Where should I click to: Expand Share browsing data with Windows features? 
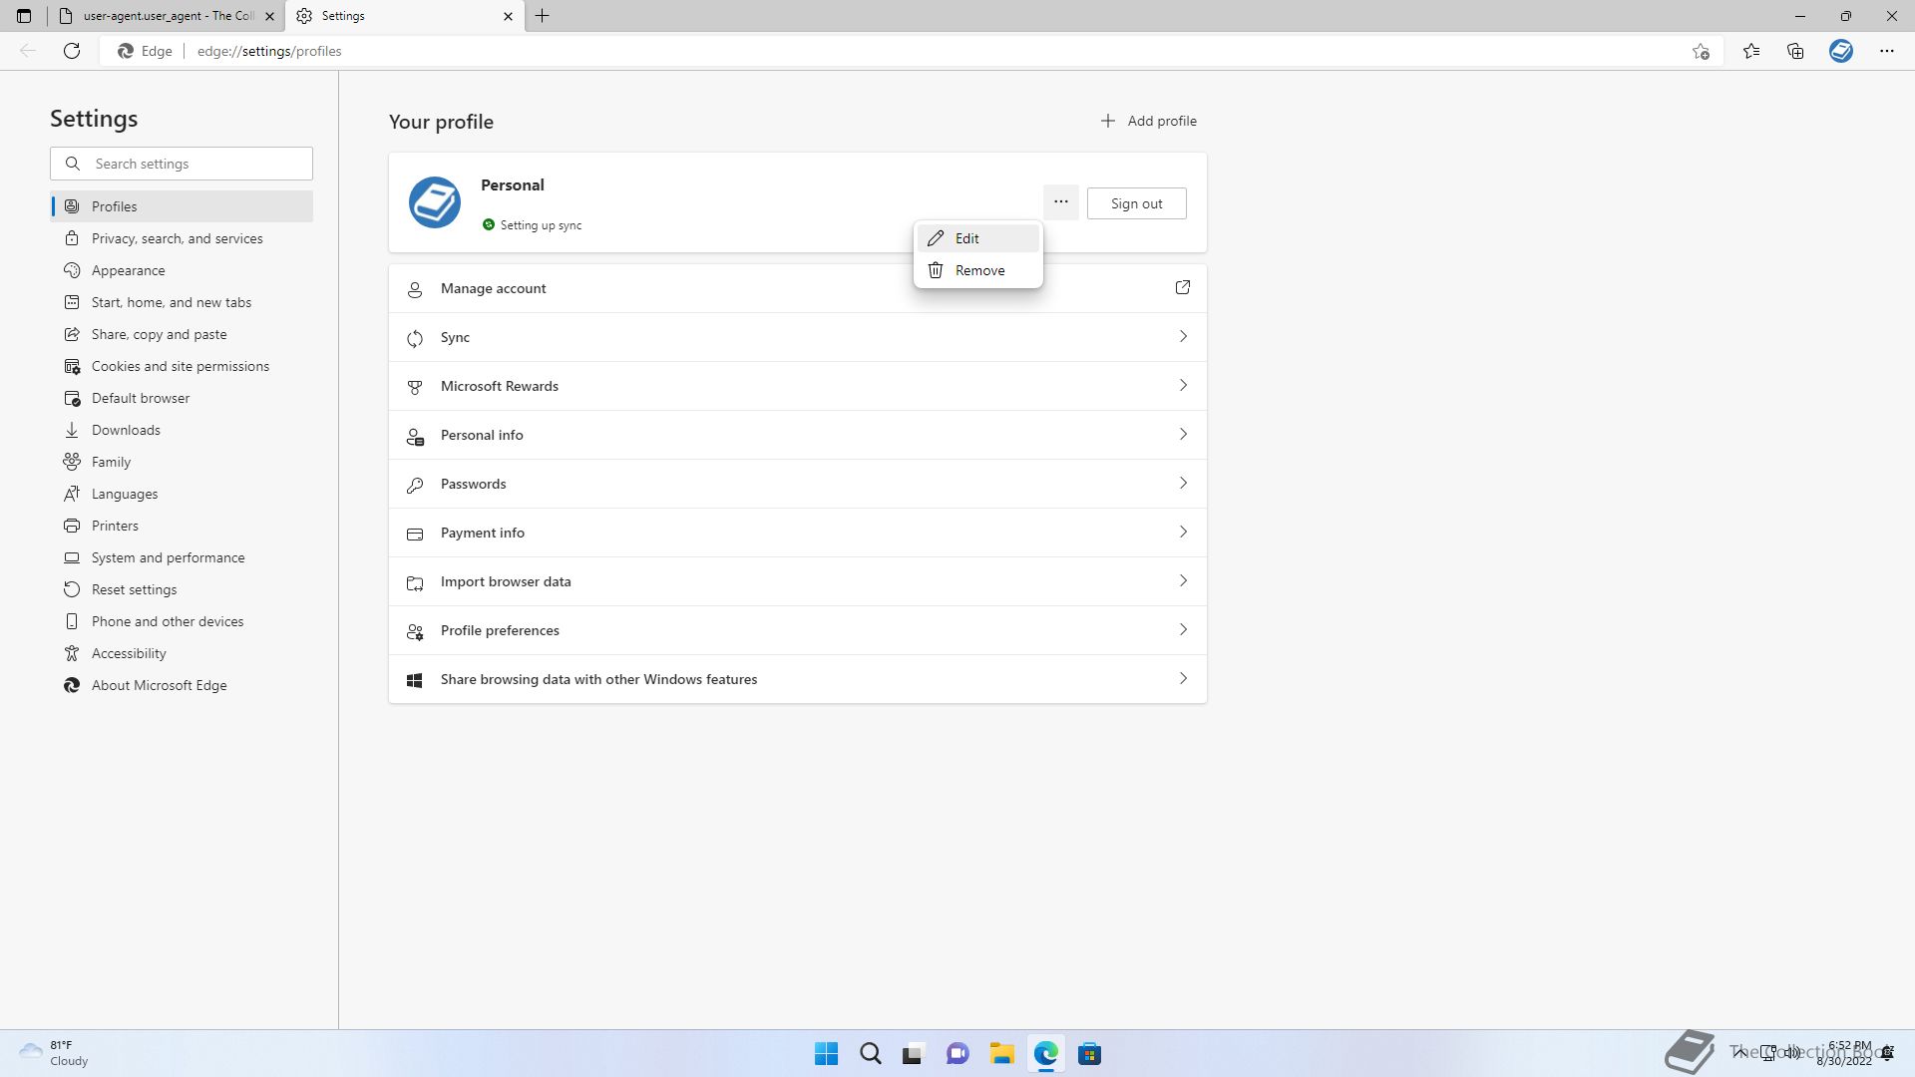[x=798, y=679]
